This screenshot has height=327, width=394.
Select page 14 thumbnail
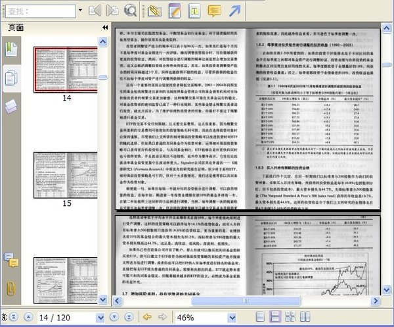[66, 70]
